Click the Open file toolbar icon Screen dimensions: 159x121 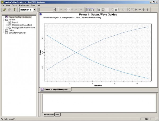pyautogui.click(x=4, y=10)
